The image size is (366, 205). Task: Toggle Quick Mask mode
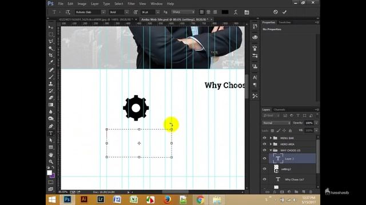51,182
